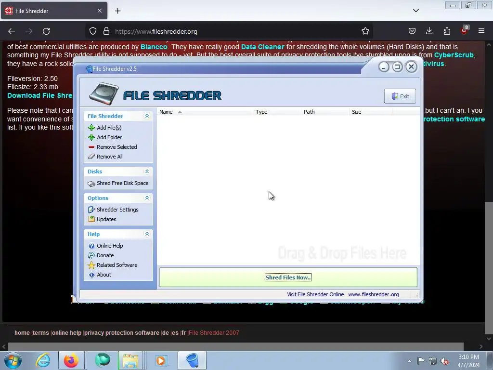Screen dimensions: 493x370
Task: Follow the Blancco link on the webpage
Action: coord(154,47)
